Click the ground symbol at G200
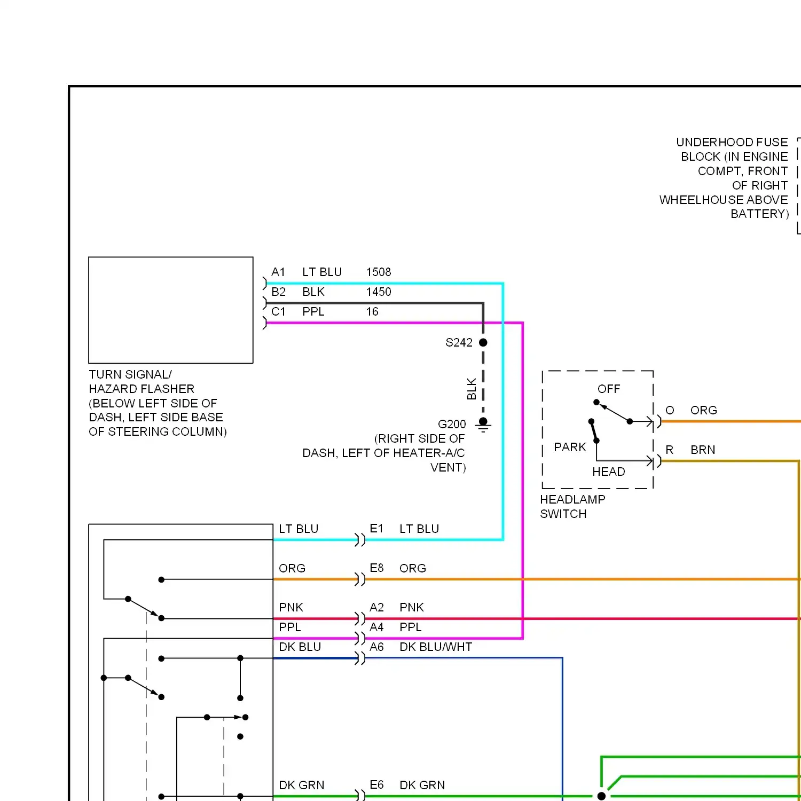Screen dimensions: 801x801 click(x=483, y=425)
